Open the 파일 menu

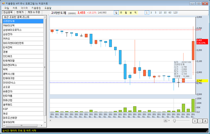click(x=7, y=8)
